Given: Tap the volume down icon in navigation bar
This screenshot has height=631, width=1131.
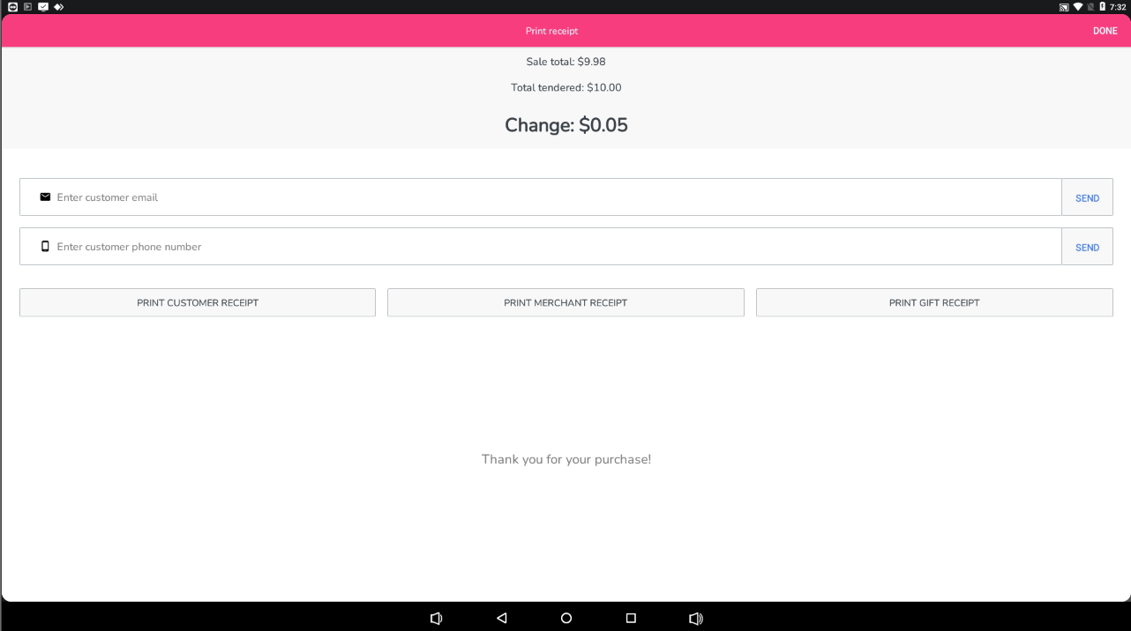Looking at the screenshot, I should pyautogui.click(x=436, y=619).
